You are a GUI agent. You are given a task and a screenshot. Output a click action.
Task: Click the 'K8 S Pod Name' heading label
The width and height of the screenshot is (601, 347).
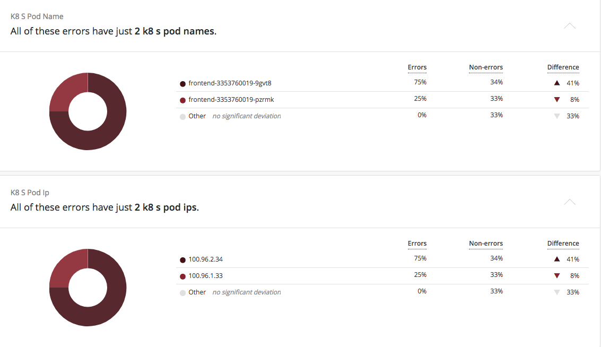[x=37, y=16]
